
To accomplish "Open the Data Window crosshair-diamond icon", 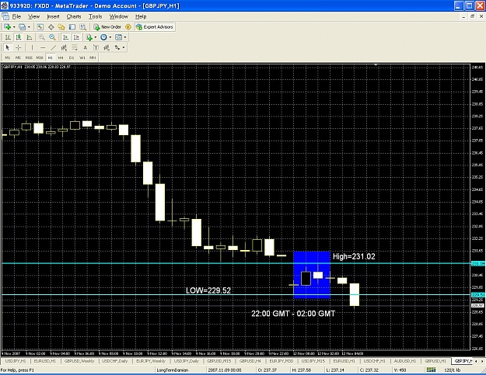I will click(x=51, y=27).
